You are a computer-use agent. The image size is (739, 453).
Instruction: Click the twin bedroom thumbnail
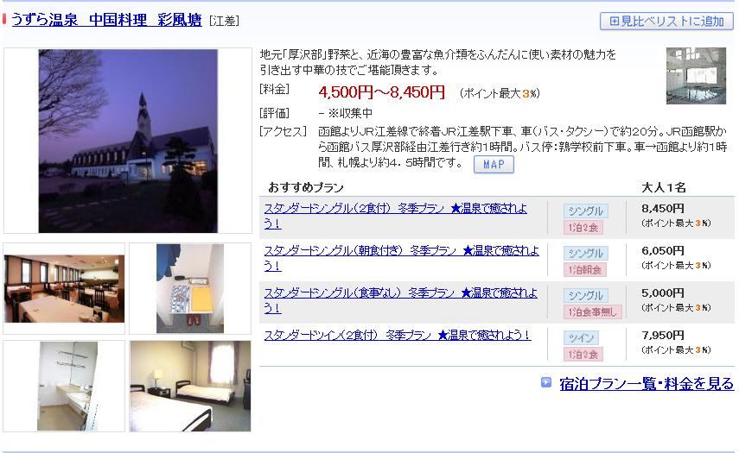[x=190, y=387]
